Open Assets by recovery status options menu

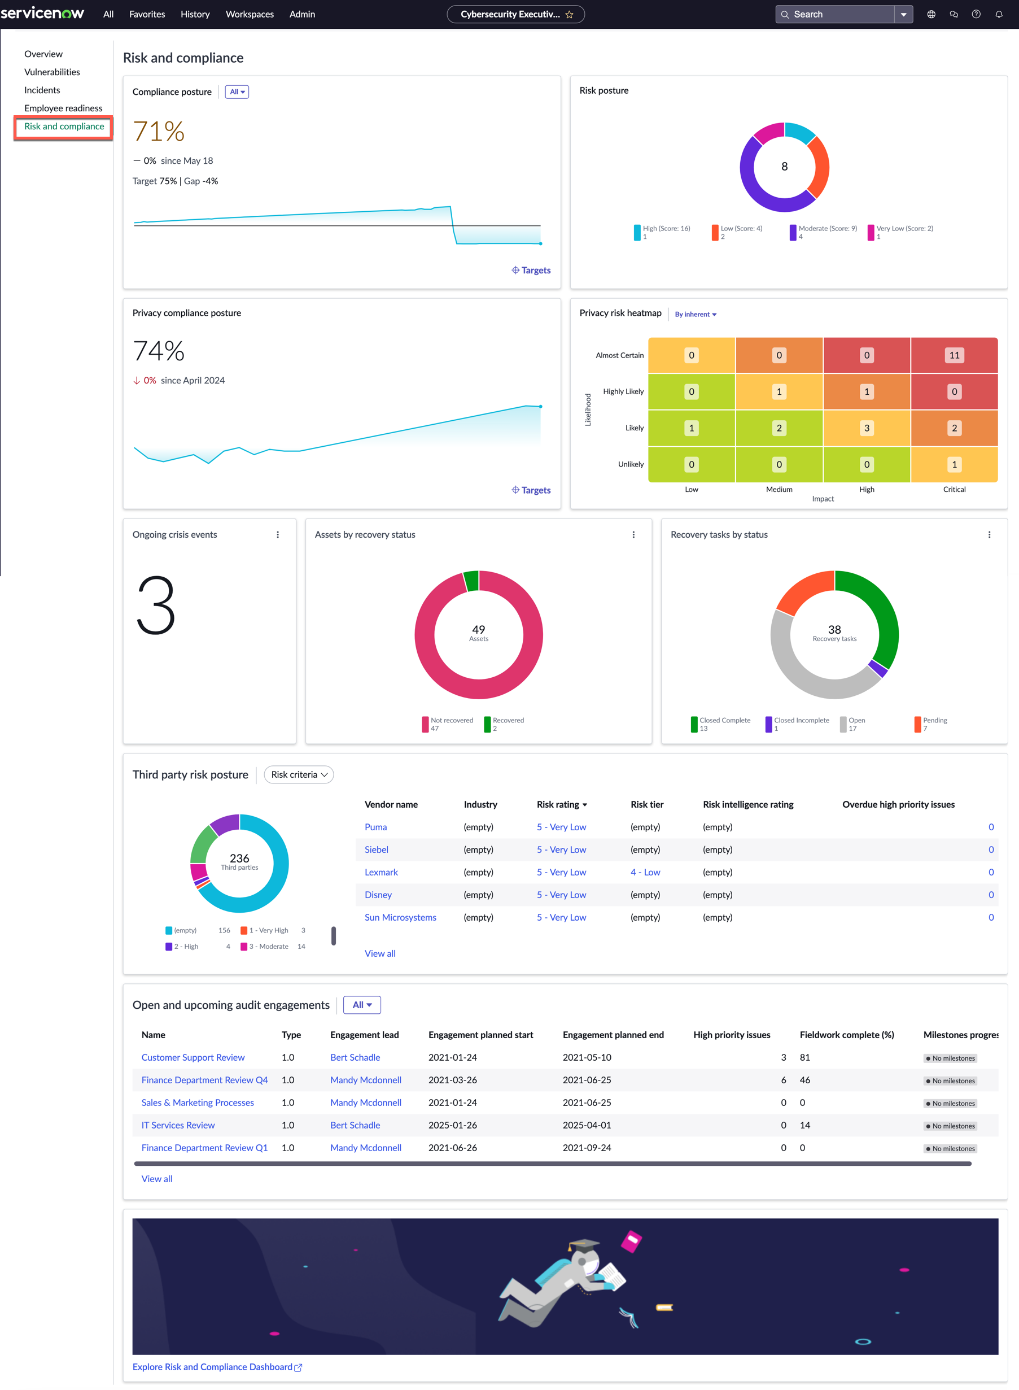point(633,534)
